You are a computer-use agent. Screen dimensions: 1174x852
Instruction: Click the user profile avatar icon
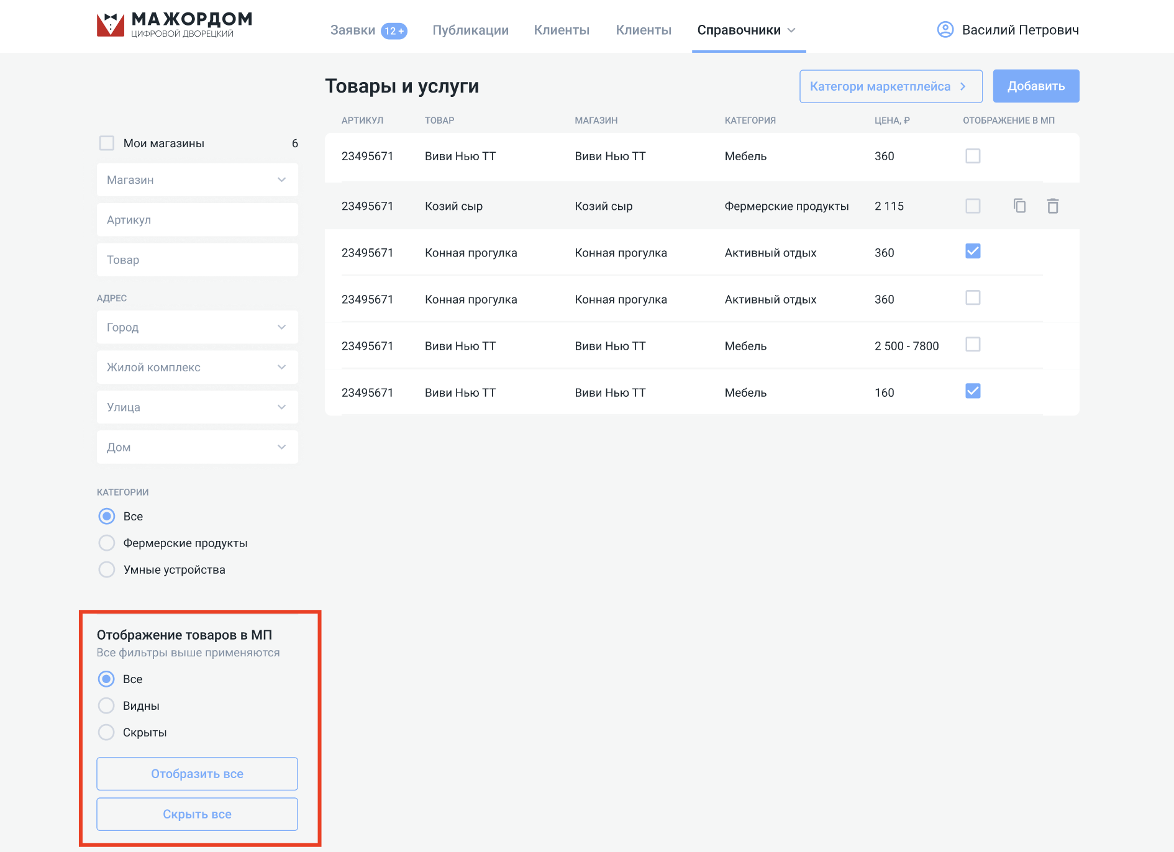point(945,30)
